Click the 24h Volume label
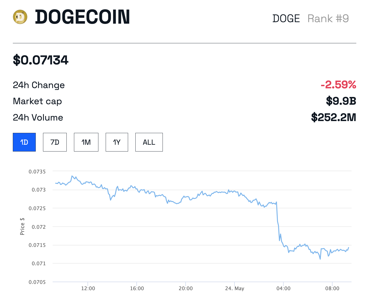Viewport: 387px width, 302px height. pos(38,118)
